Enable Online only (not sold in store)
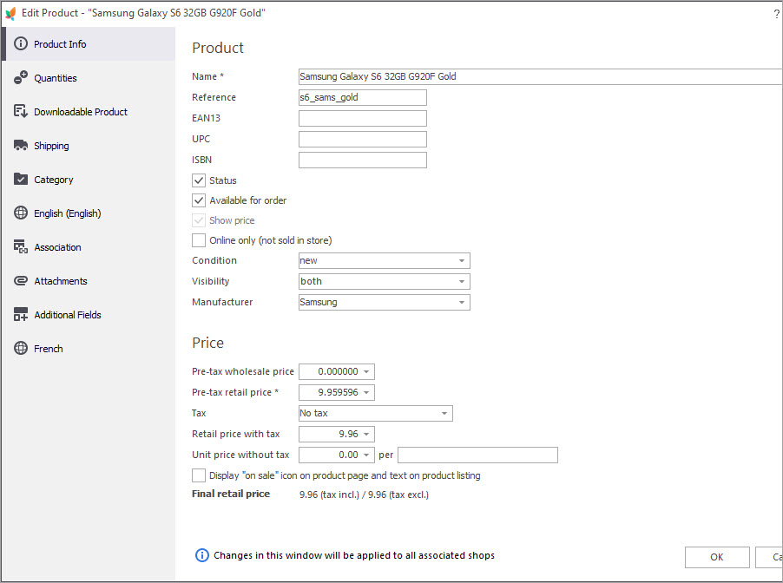This screenshot has width=783, height=583. (199, 240)
